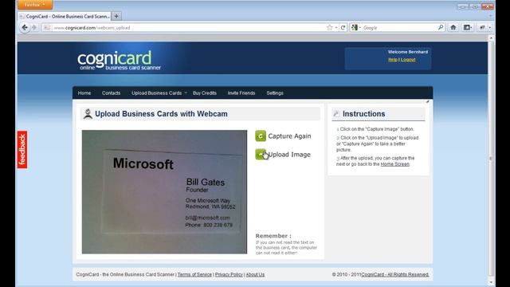Open the URL history dropdown arrow
This screenshot has width=510, height=287.
click(x=336, y=28)
